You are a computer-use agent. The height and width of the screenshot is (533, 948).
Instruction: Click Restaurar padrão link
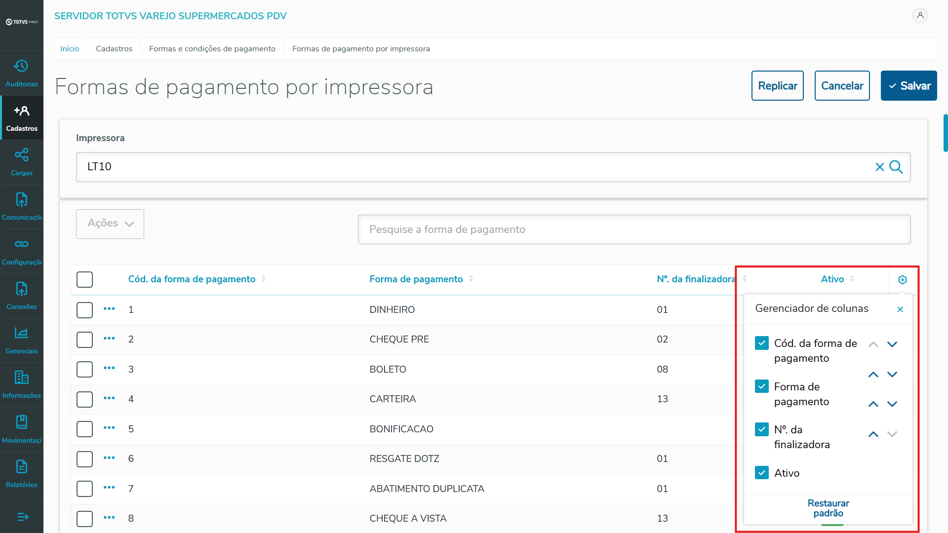click(x=828, y=508)
